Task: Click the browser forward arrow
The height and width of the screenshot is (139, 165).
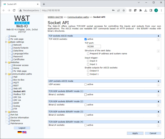Action: pos(9,10)
